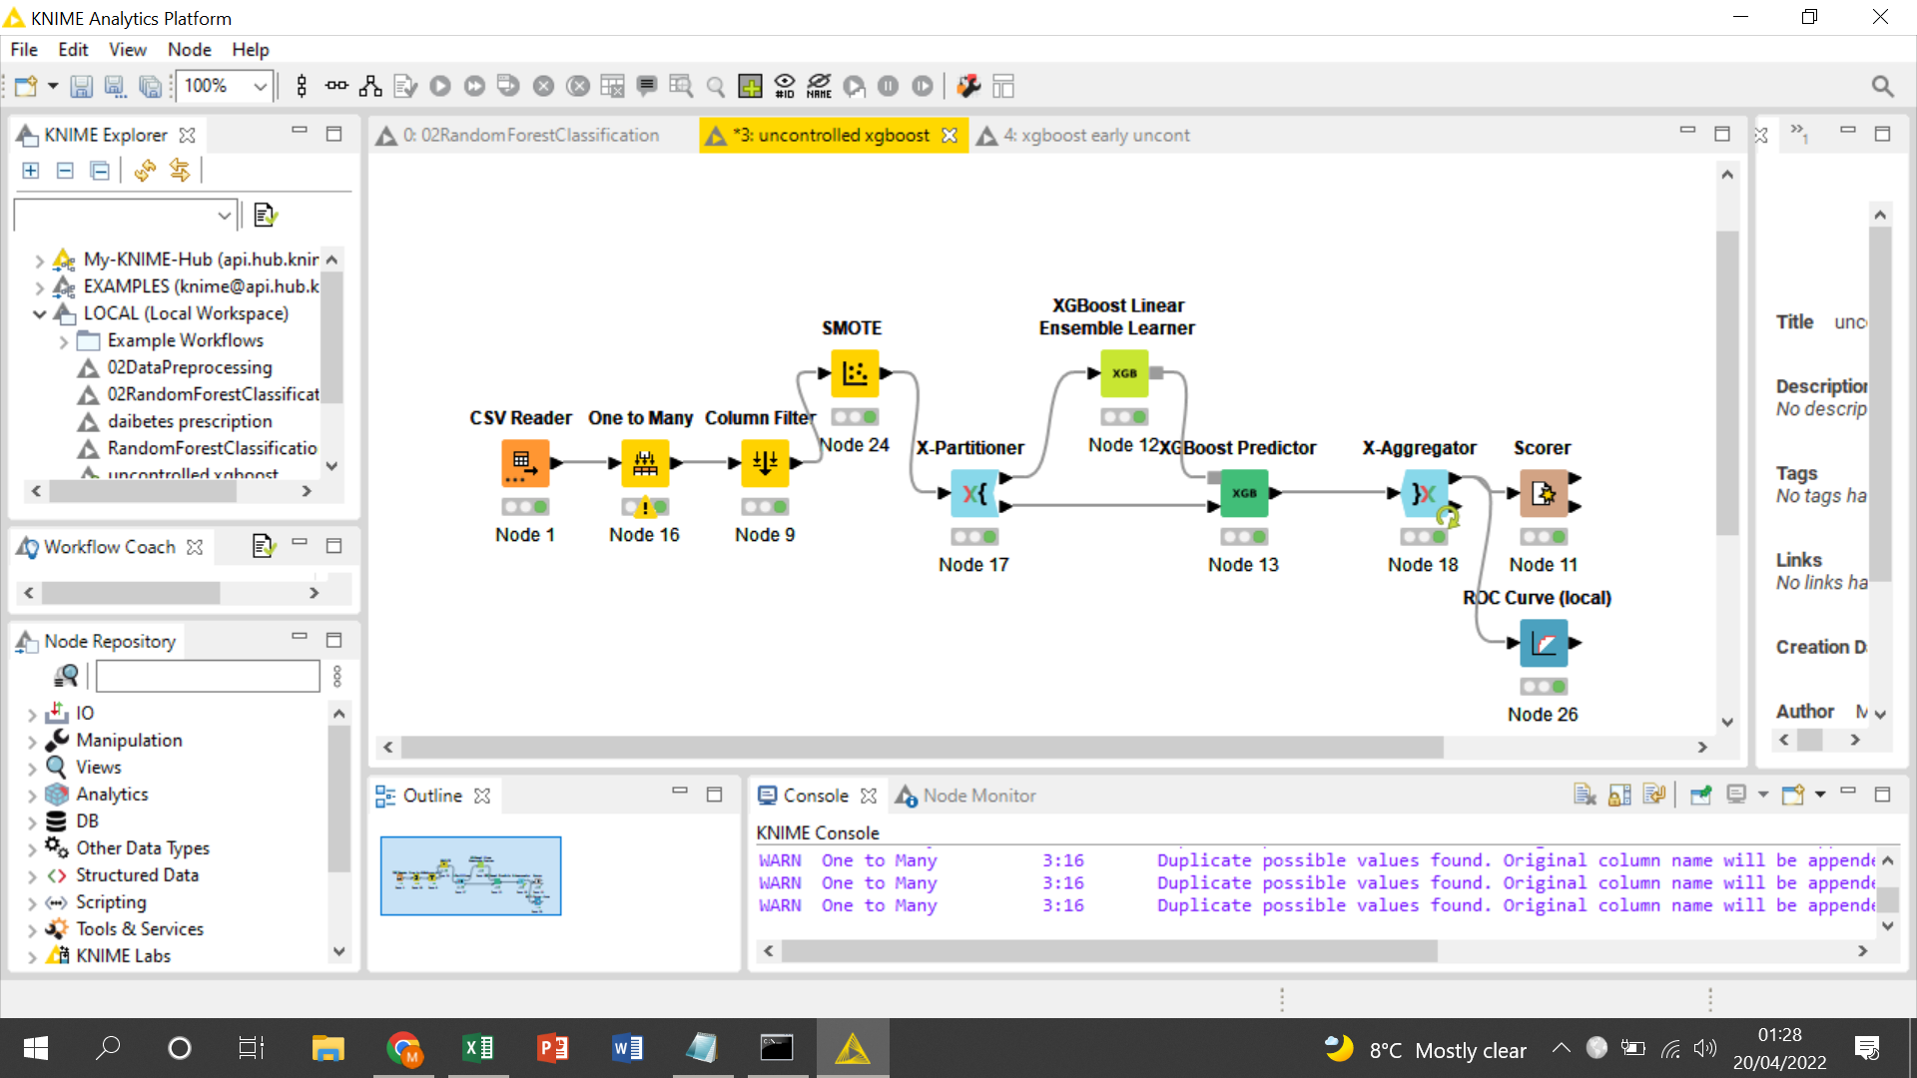Toggle the hide node NAME labels icon

(819, 87)
